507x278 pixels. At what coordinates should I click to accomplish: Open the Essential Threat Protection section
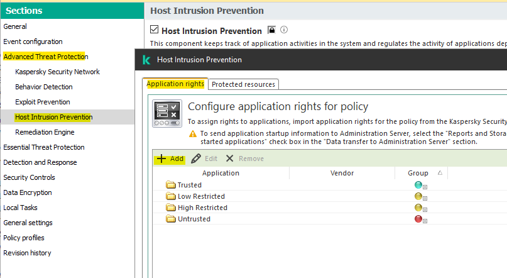[x=44, y=147]
